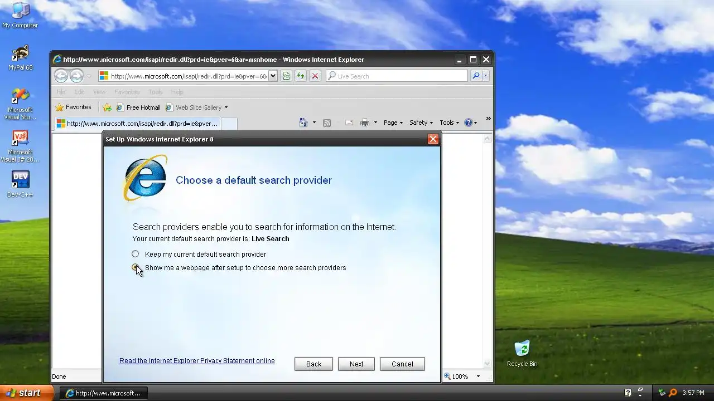The width and height of the screenshot is (714, 401).
Task: Click the zoom level 100% magnifier button
Action: pyautogui.click(x=456, y=376)
